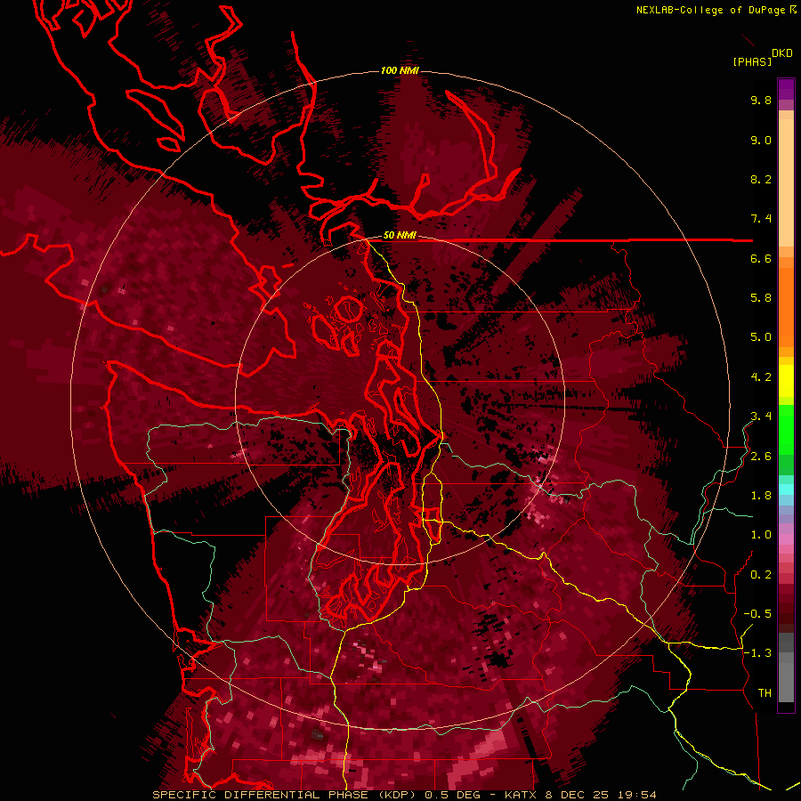
Task: Click the 1.0 scale value
Action: pos(761,535)
